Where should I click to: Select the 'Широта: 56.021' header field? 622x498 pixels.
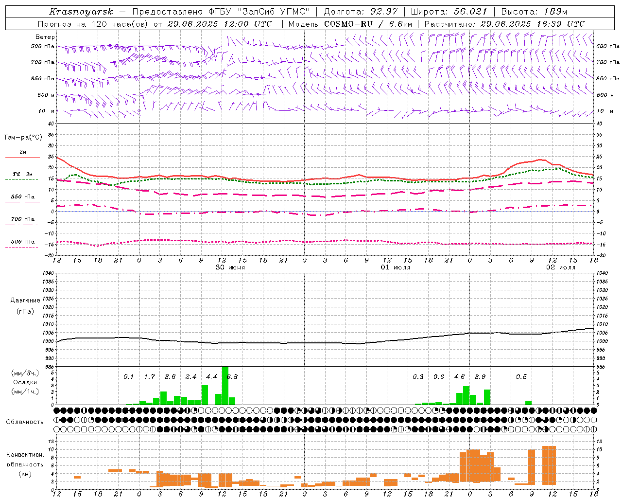pos(449,12)
